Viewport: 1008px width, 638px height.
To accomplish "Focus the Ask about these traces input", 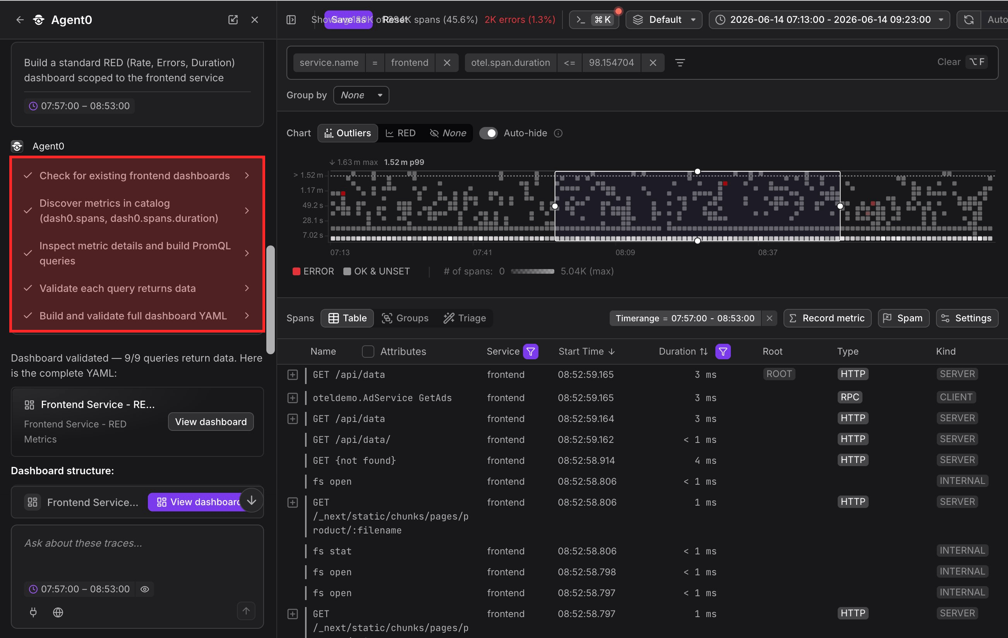I will click(x=137, y=544).
